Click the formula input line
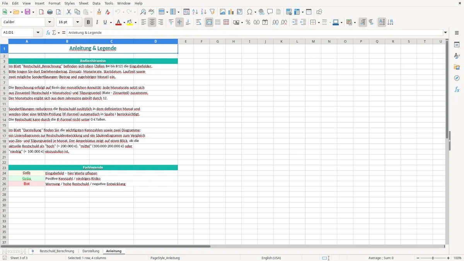This screenshot has height=261, width=464. [x=254, y=32]
